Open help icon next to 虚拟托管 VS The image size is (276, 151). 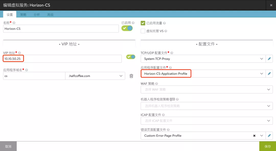166,31
